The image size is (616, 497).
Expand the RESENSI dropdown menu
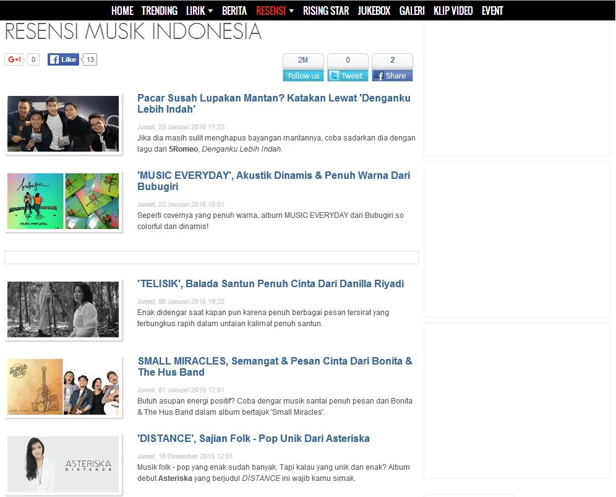pos(275,11)
